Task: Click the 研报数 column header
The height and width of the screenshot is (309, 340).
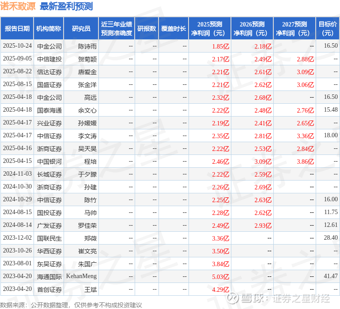Action: click(x=147, y=28)
